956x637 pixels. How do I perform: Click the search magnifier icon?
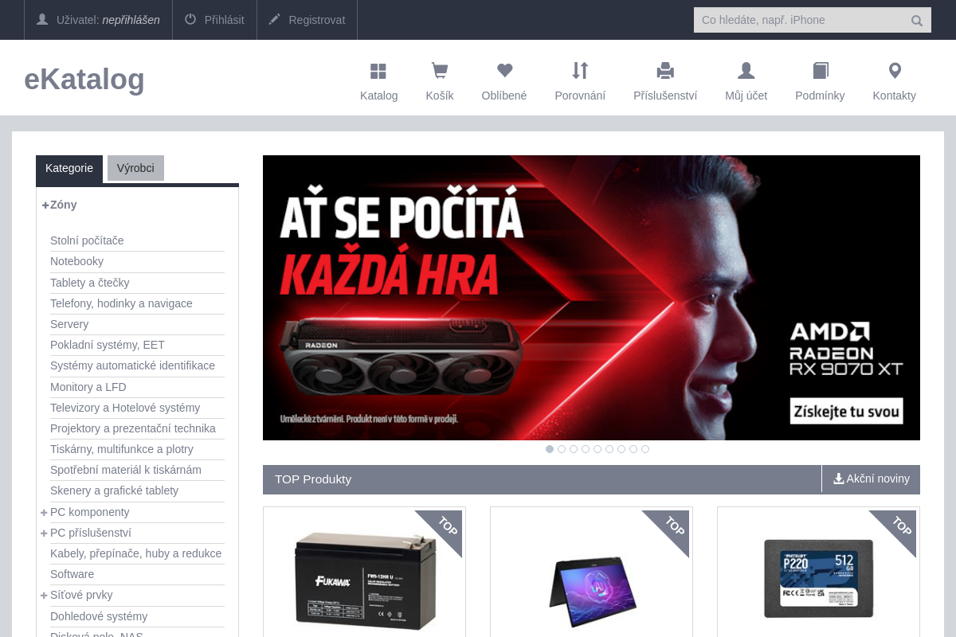coord(916,20)
